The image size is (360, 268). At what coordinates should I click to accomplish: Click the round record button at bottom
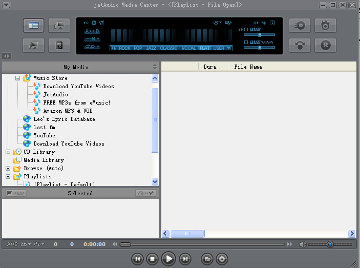(x=222, y=259)
